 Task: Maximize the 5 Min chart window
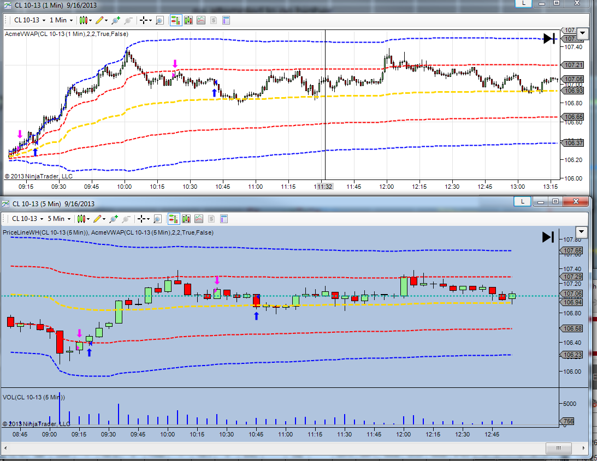(555, 201)
